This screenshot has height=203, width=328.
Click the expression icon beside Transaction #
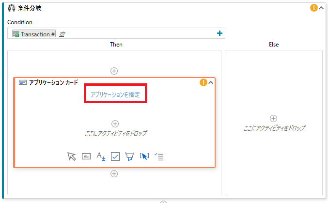pos(62,34)
